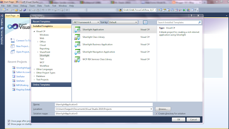
Task: Click the Undo toolbar icon
Action: [43, 10]
